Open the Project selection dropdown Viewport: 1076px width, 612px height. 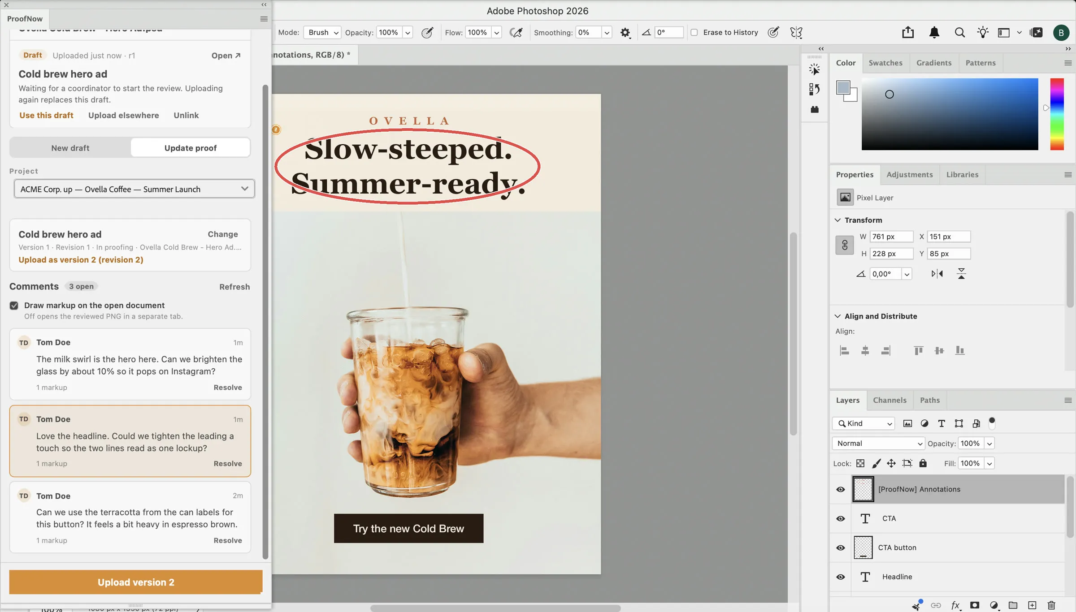pos(134,189)
